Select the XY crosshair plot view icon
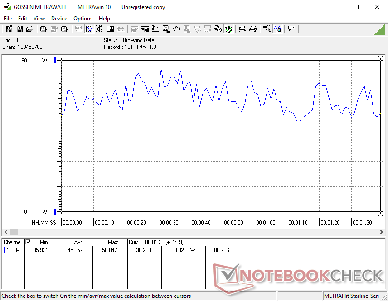This screenshot has width=388, height=301. 100,29
